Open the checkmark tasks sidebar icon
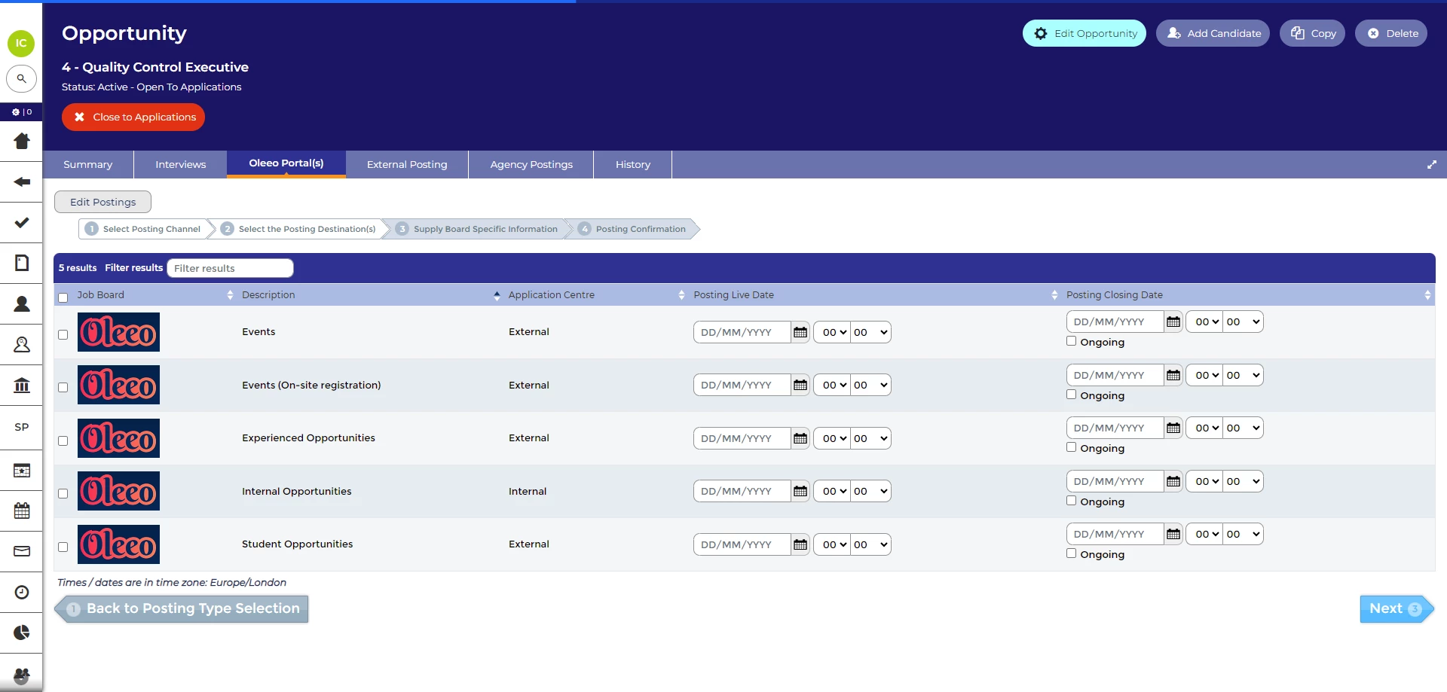Viewport: 1447px width, 692px height. 22,222
